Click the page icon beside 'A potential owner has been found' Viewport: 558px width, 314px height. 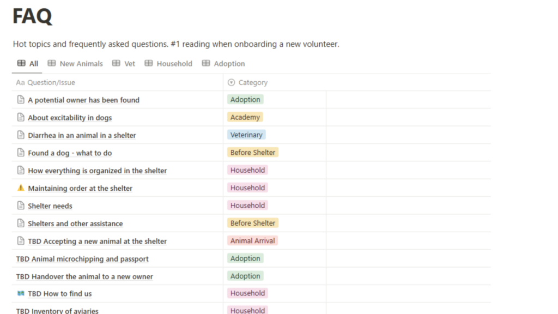(21, 100)
